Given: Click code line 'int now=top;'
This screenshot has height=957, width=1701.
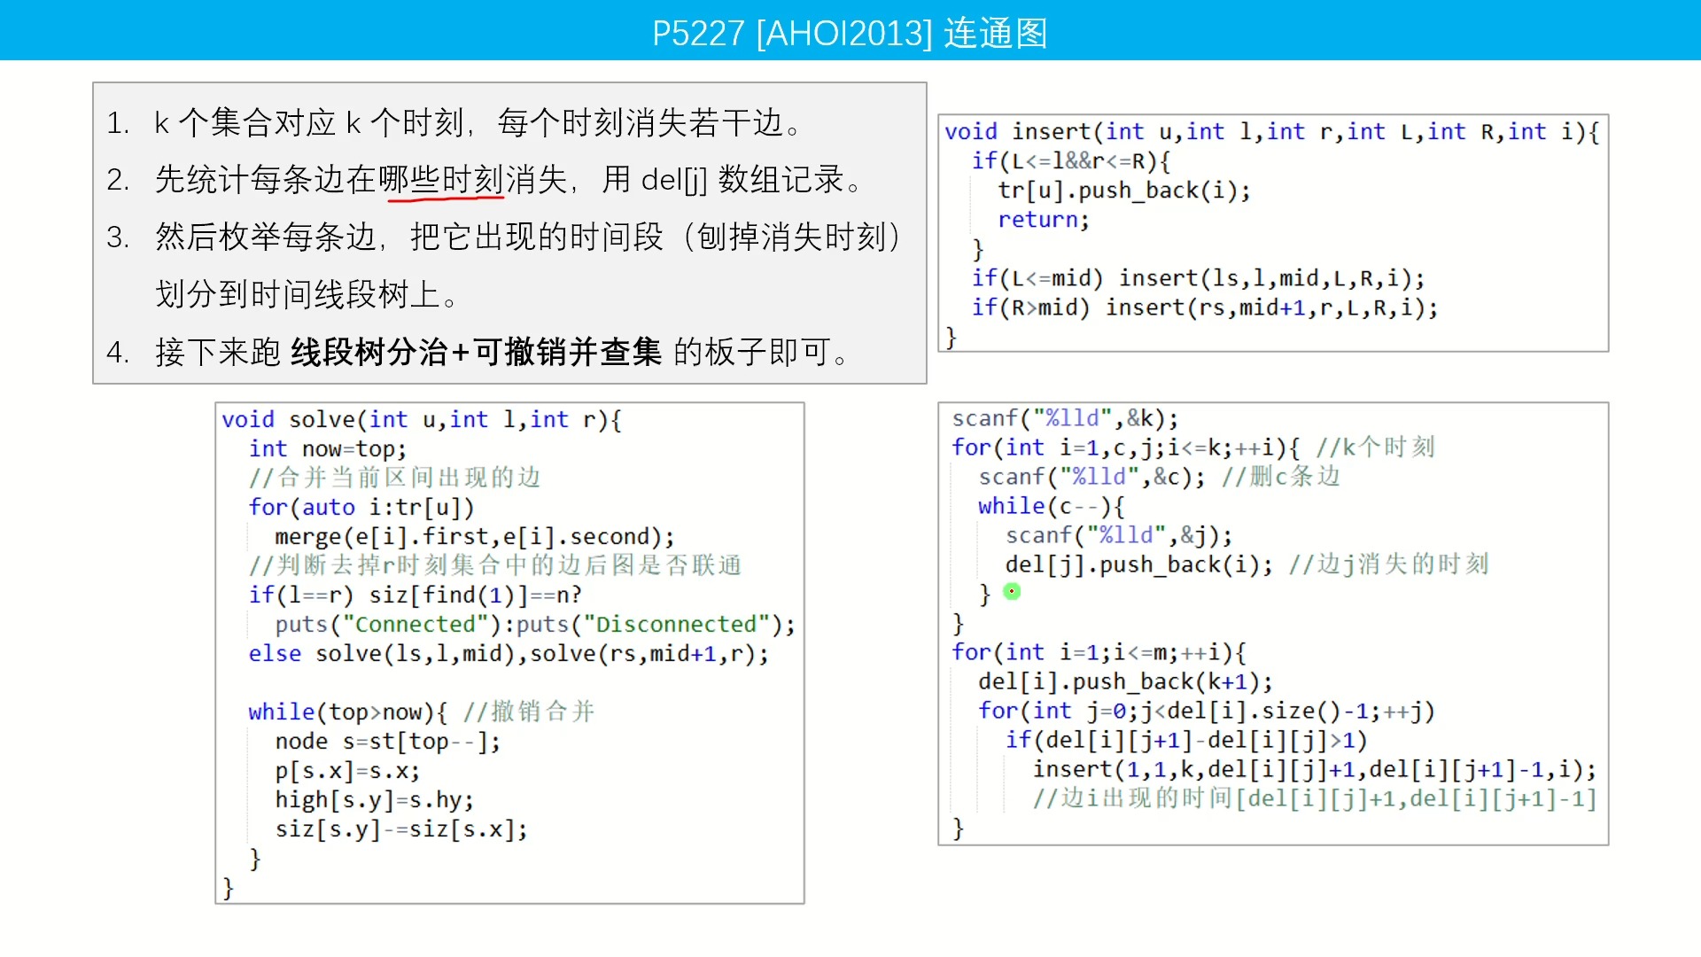Looking at the screenshot, I should [x=328, y=448].
